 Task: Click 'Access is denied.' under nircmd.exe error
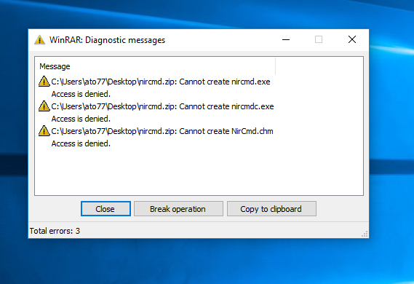pyautogui.click(x=81, y=94)
